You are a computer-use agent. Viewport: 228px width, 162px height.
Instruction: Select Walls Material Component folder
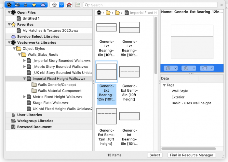[x=60, y=91]
